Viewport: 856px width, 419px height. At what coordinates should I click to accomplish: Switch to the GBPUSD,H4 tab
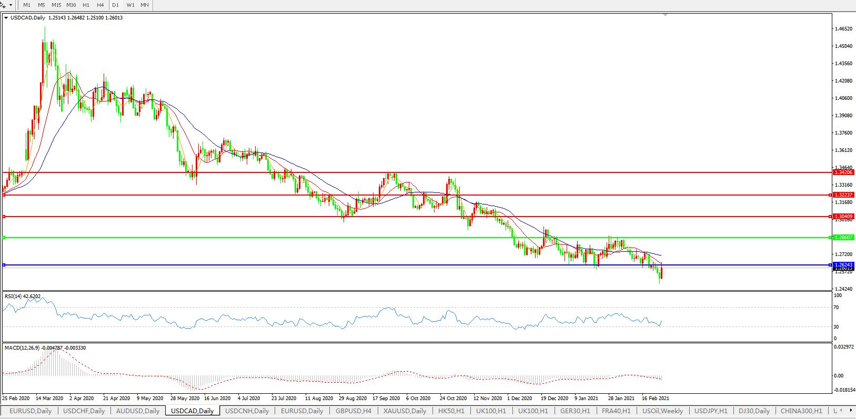353,411
